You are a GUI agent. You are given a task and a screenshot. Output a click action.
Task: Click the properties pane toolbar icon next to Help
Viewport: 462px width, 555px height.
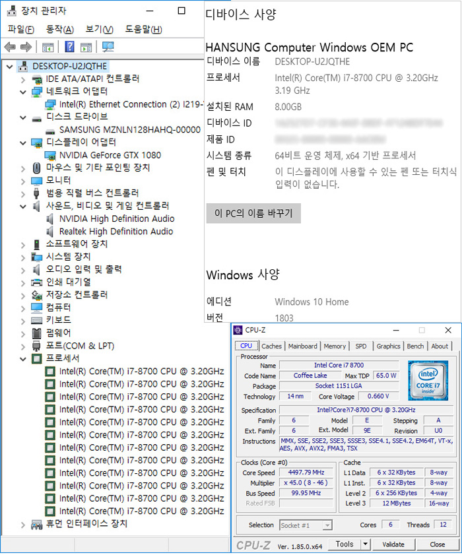[x=86, y=47]
